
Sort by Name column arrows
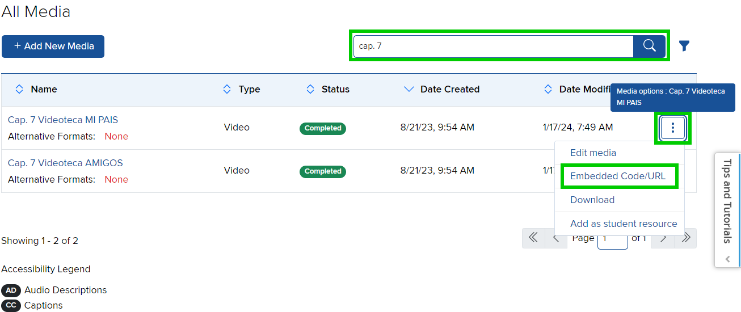point(19,89)
